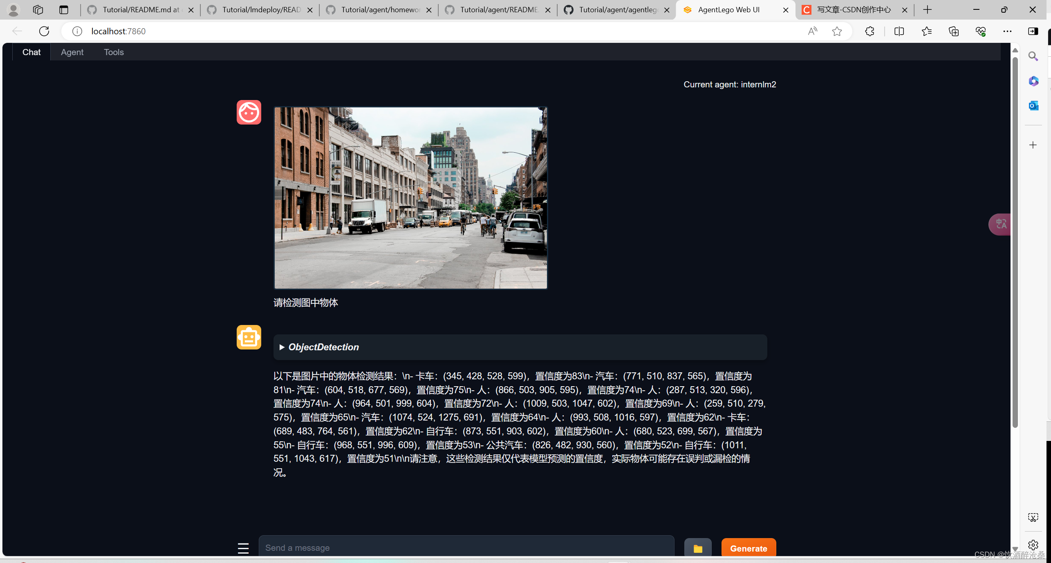Add page to favorites star icon
Viewport: 1051px width, 563px height.
[x=837, y=31]
